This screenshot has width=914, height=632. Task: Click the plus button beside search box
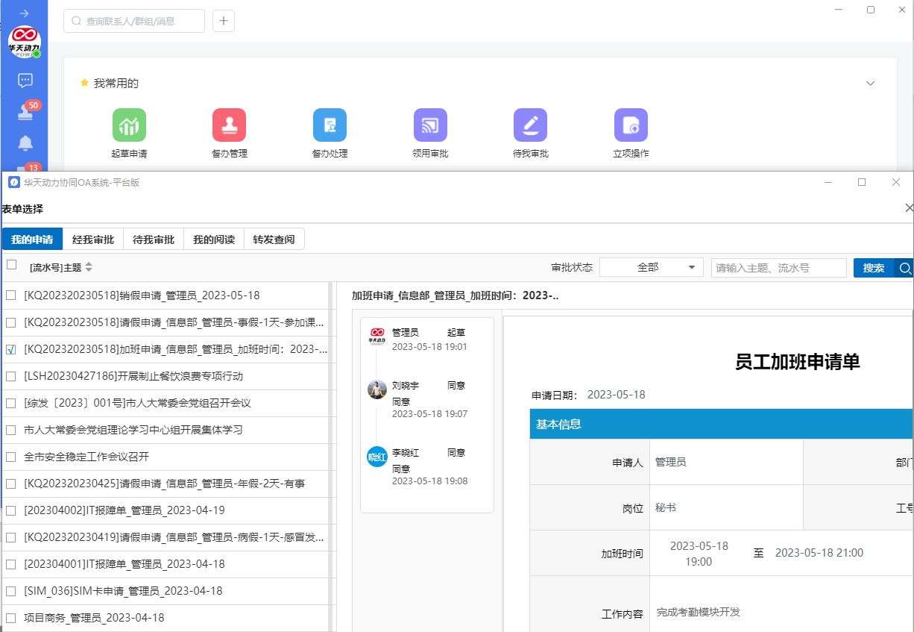click(224, 21)
